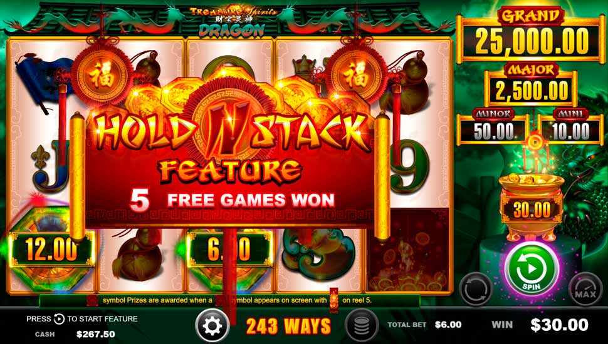Click the golden pot showing 30.00
This screenshot has height=344, width=608.
coord(532,207)
